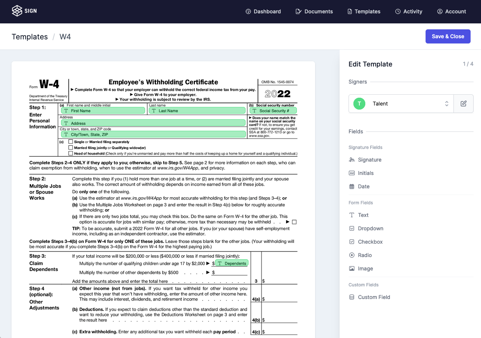
Task: Click the W4 breadcrumb
Action: pos(65,37)
